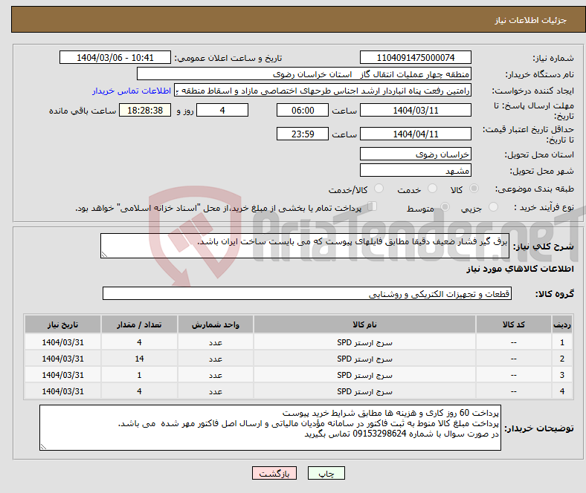Click the description area resize handle
This screenshot has height=493, width=586.
[104, 254]
